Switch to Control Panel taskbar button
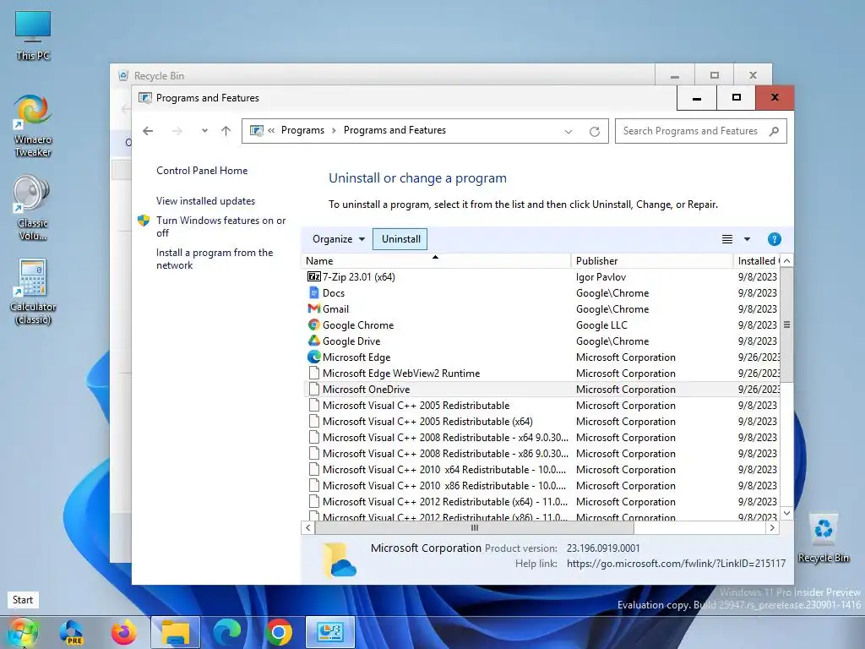Screen dimensions: 865x649 click(330, 632)
